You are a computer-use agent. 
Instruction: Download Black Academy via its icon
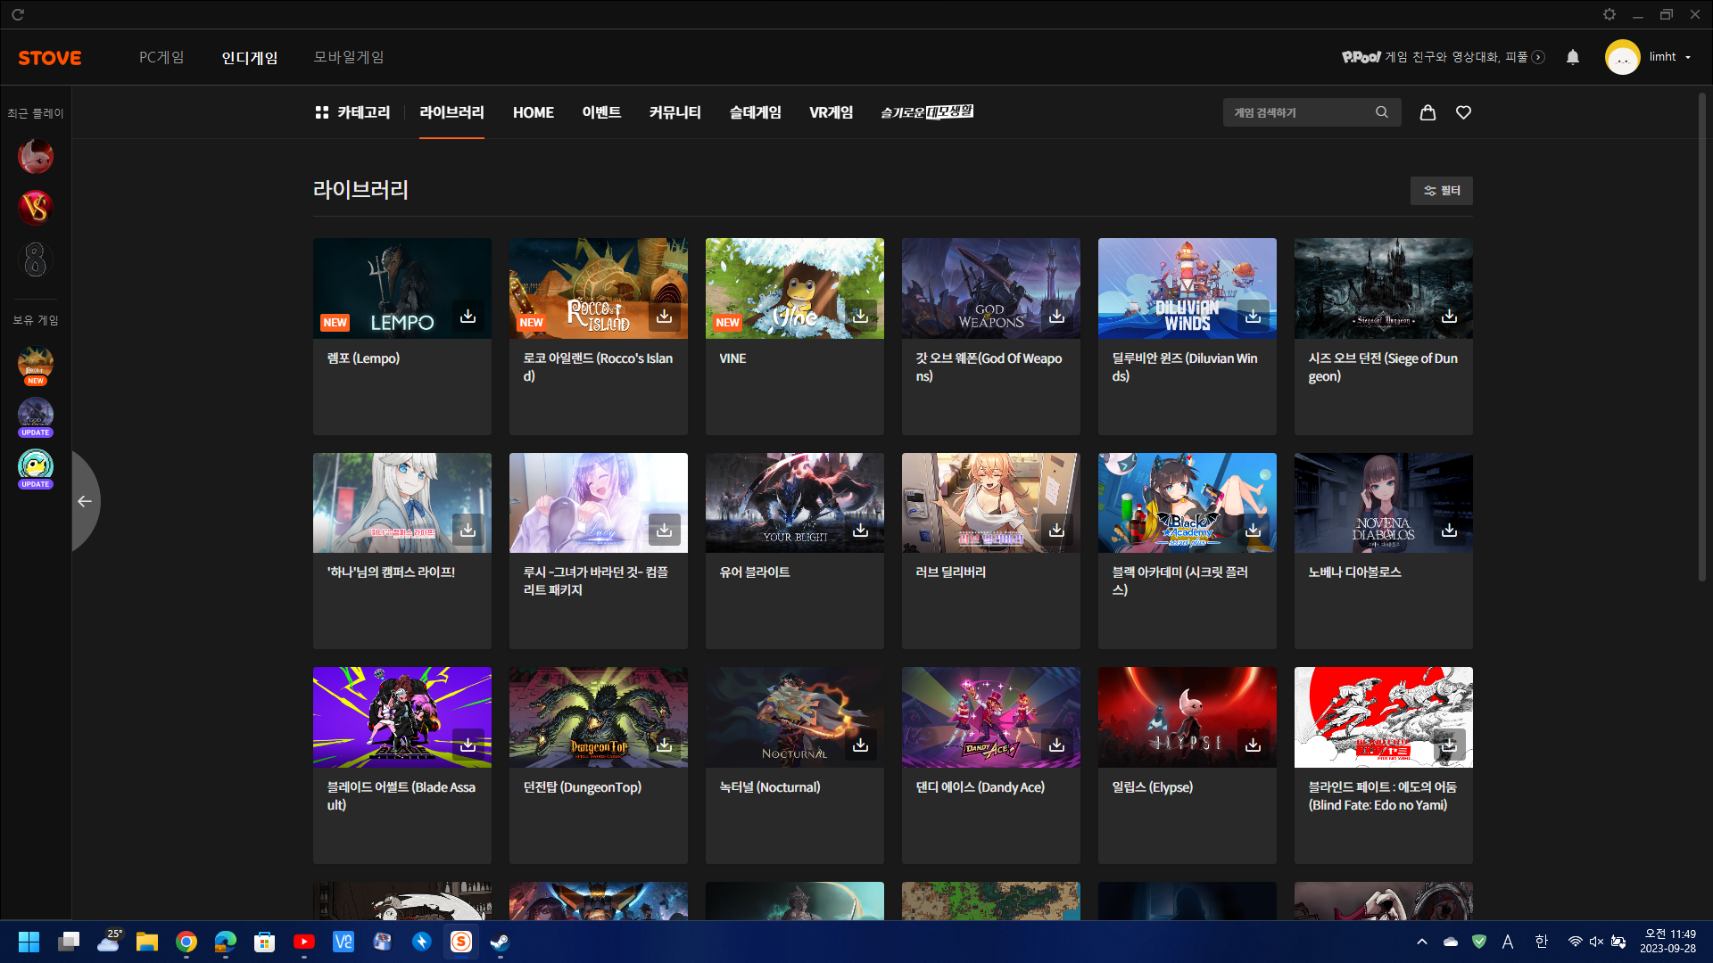point(1253,530)
